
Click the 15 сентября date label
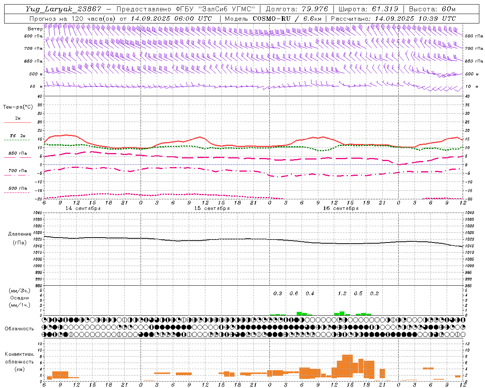(x=212, y=208)
